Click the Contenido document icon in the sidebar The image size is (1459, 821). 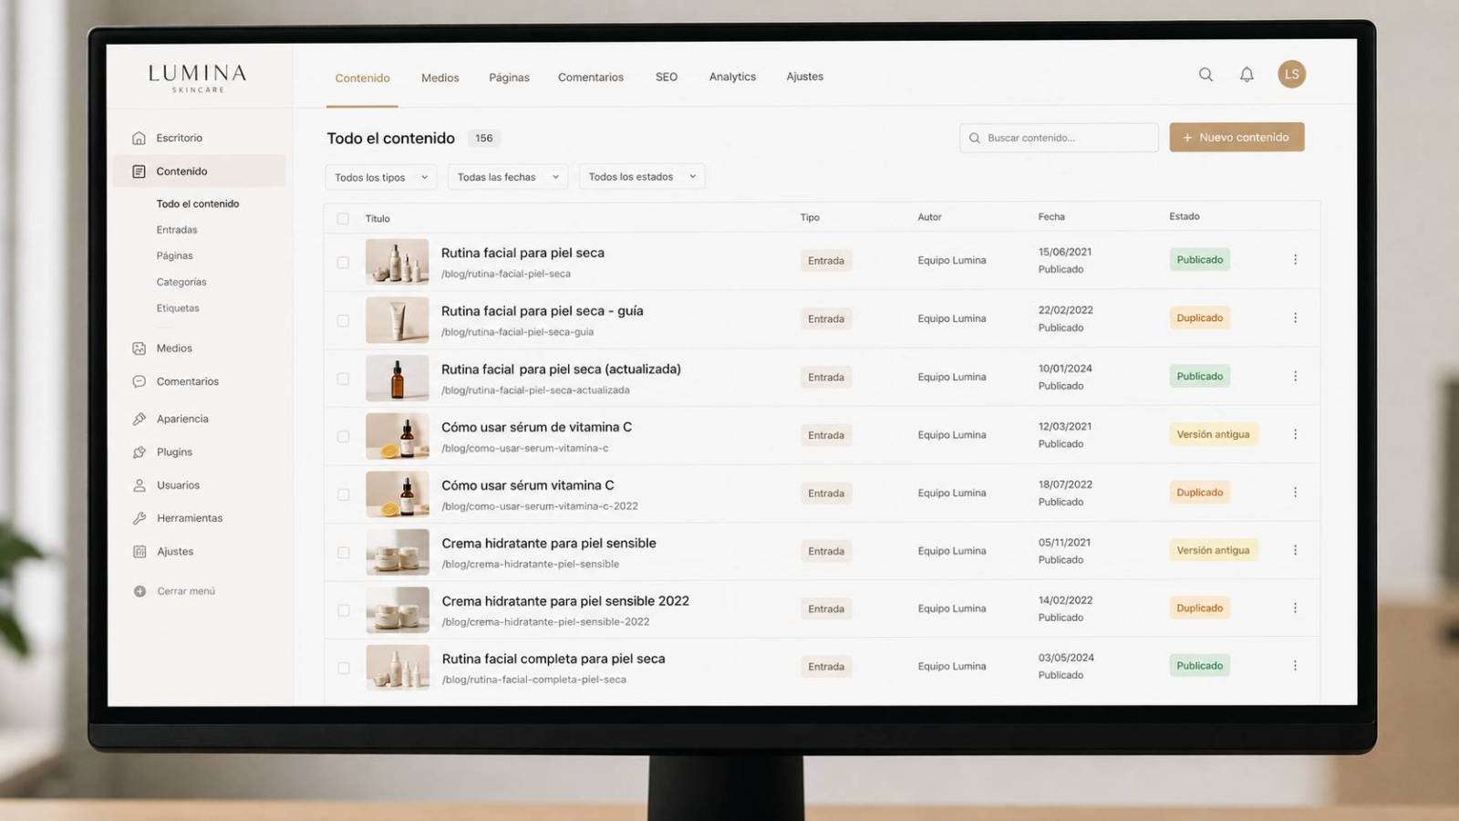(x=139, y=171)
